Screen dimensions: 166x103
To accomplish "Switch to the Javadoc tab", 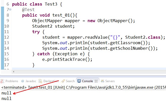I will tap(29, 81).
